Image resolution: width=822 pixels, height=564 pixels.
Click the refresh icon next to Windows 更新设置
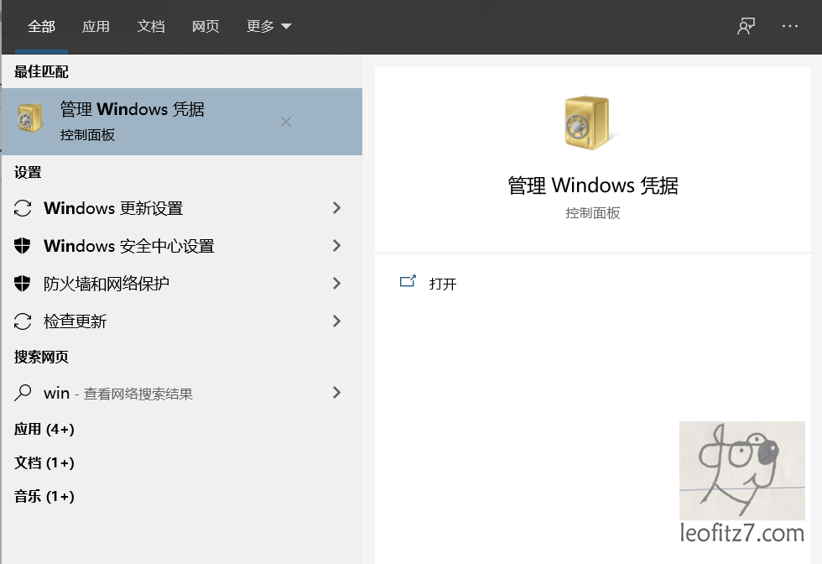click(x=23, y=208)
